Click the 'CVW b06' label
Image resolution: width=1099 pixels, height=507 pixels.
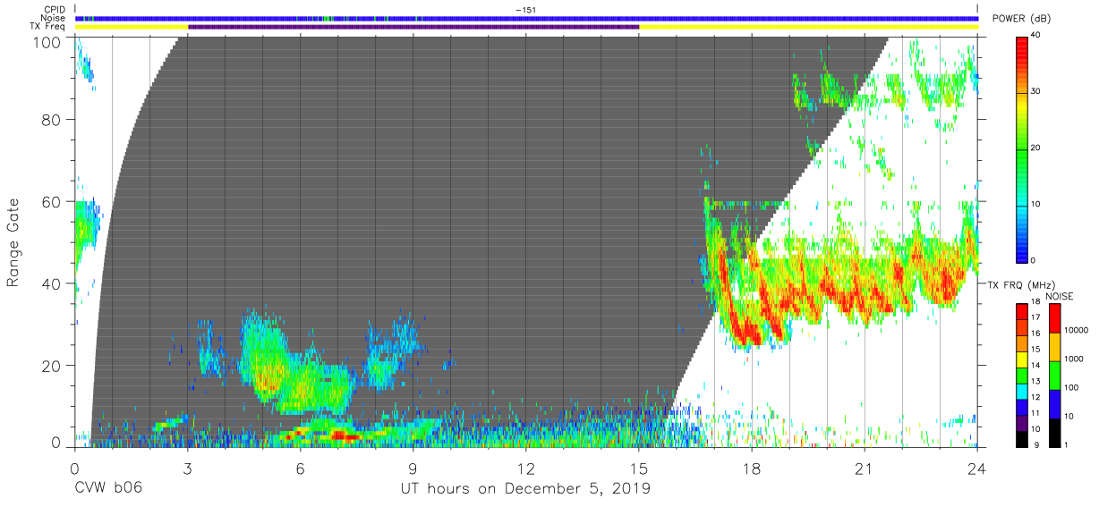[x=107, y=488]
